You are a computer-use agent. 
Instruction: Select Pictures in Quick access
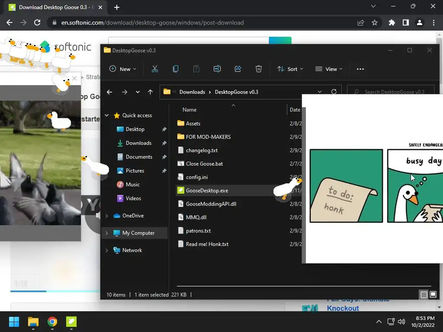[135, 170]
